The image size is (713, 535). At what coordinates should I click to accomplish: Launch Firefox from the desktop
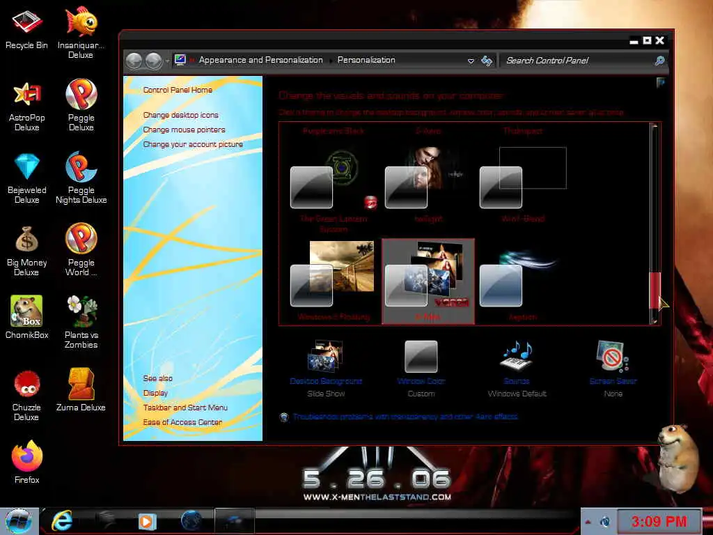click(x=26, y=462)
